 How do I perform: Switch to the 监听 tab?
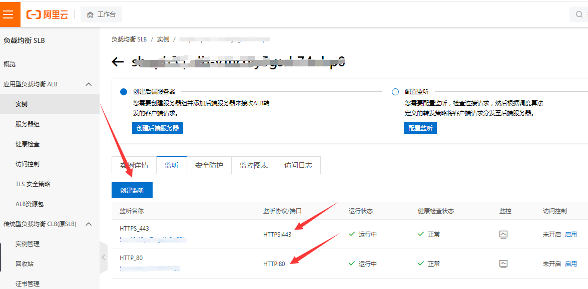pos(172,165)
